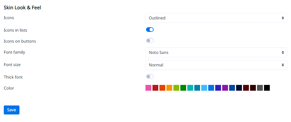The width and height of the screenshot is (291, 122).
Task: Choose the dark green color swatch
Action: [183, 88]
